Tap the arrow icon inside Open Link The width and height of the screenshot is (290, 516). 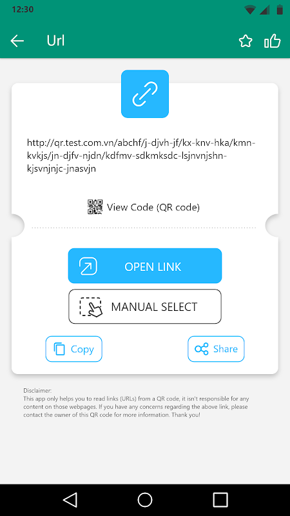pyautogui.click(x=88, y=266)
